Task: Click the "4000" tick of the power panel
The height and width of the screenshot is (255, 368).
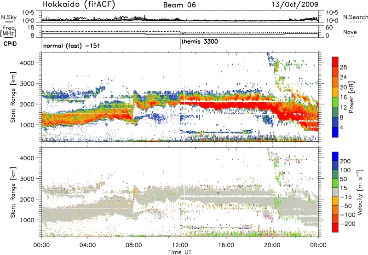Action: coord(27,63)
